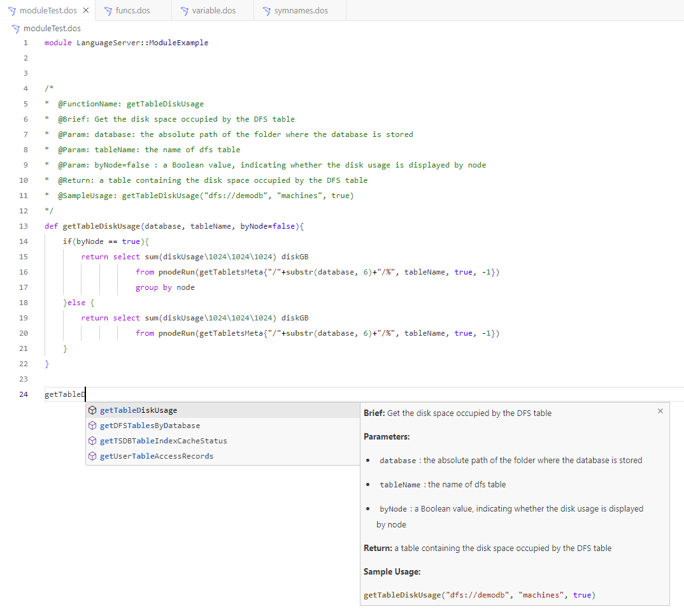Click the breadcrumb file icon for moduleTest.dos
This screenshot has height=616, width=684.
click(x=15, y=29)
